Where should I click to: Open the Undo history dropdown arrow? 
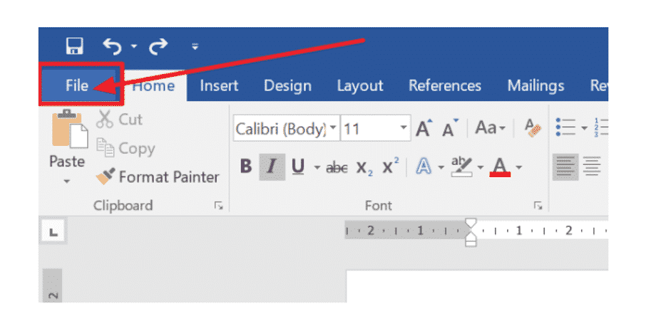134,46
